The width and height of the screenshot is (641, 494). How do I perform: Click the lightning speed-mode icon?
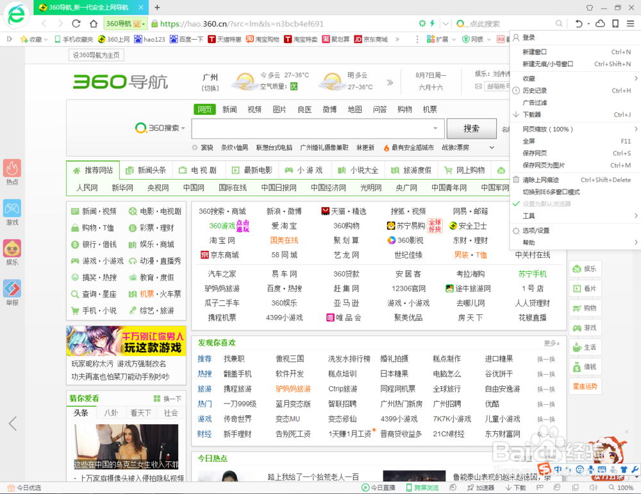point(432,23)
